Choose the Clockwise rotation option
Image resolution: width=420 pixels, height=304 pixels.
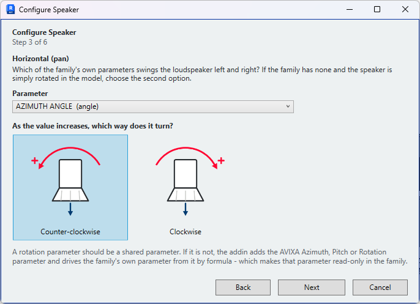(186, 187)
